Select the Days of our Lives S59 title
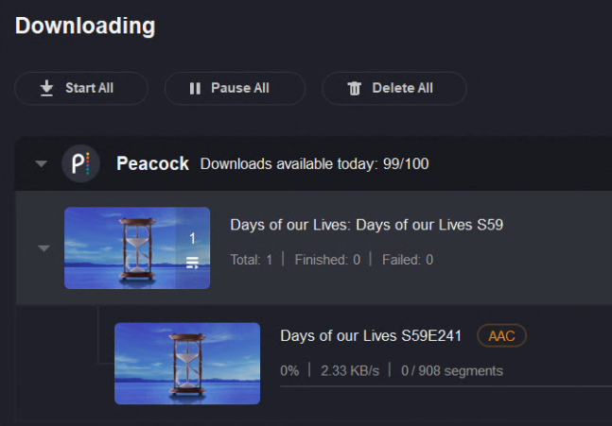This screenshot has width=612, height=426. click(x=366, y=225)
